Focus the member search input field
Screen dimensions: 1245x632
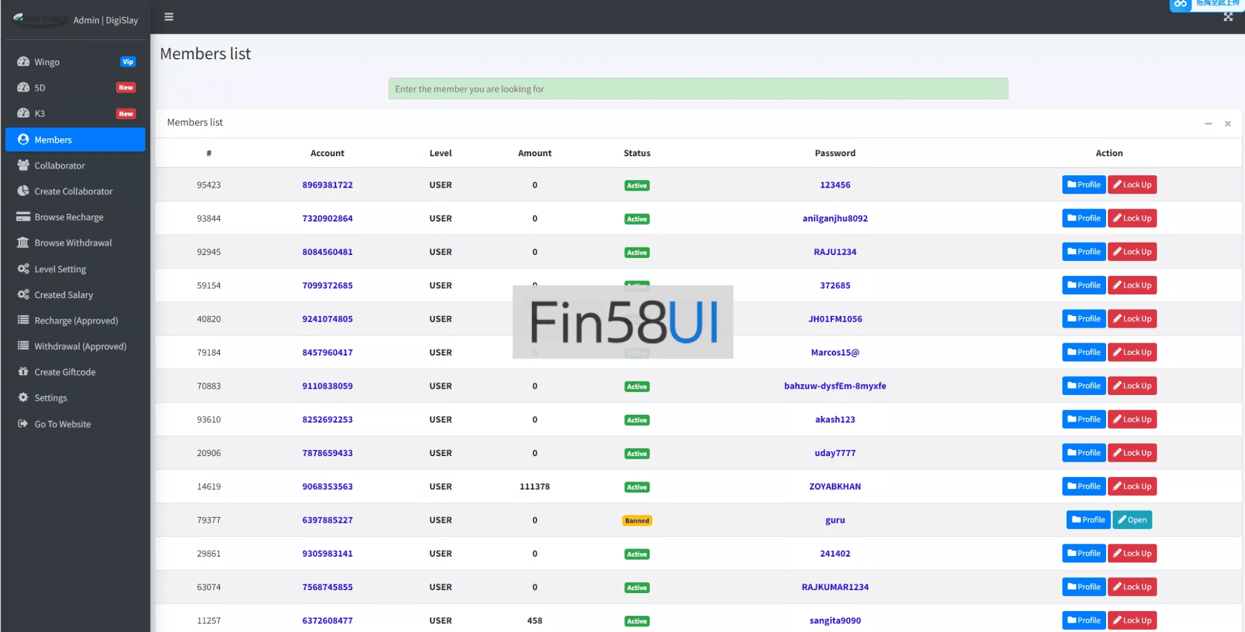(698, 89)
